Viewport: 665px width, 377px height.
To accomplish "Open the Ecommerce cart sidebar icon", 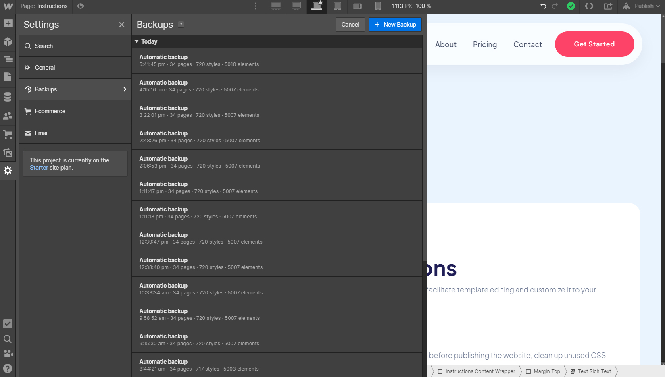I will click(8, 134).
